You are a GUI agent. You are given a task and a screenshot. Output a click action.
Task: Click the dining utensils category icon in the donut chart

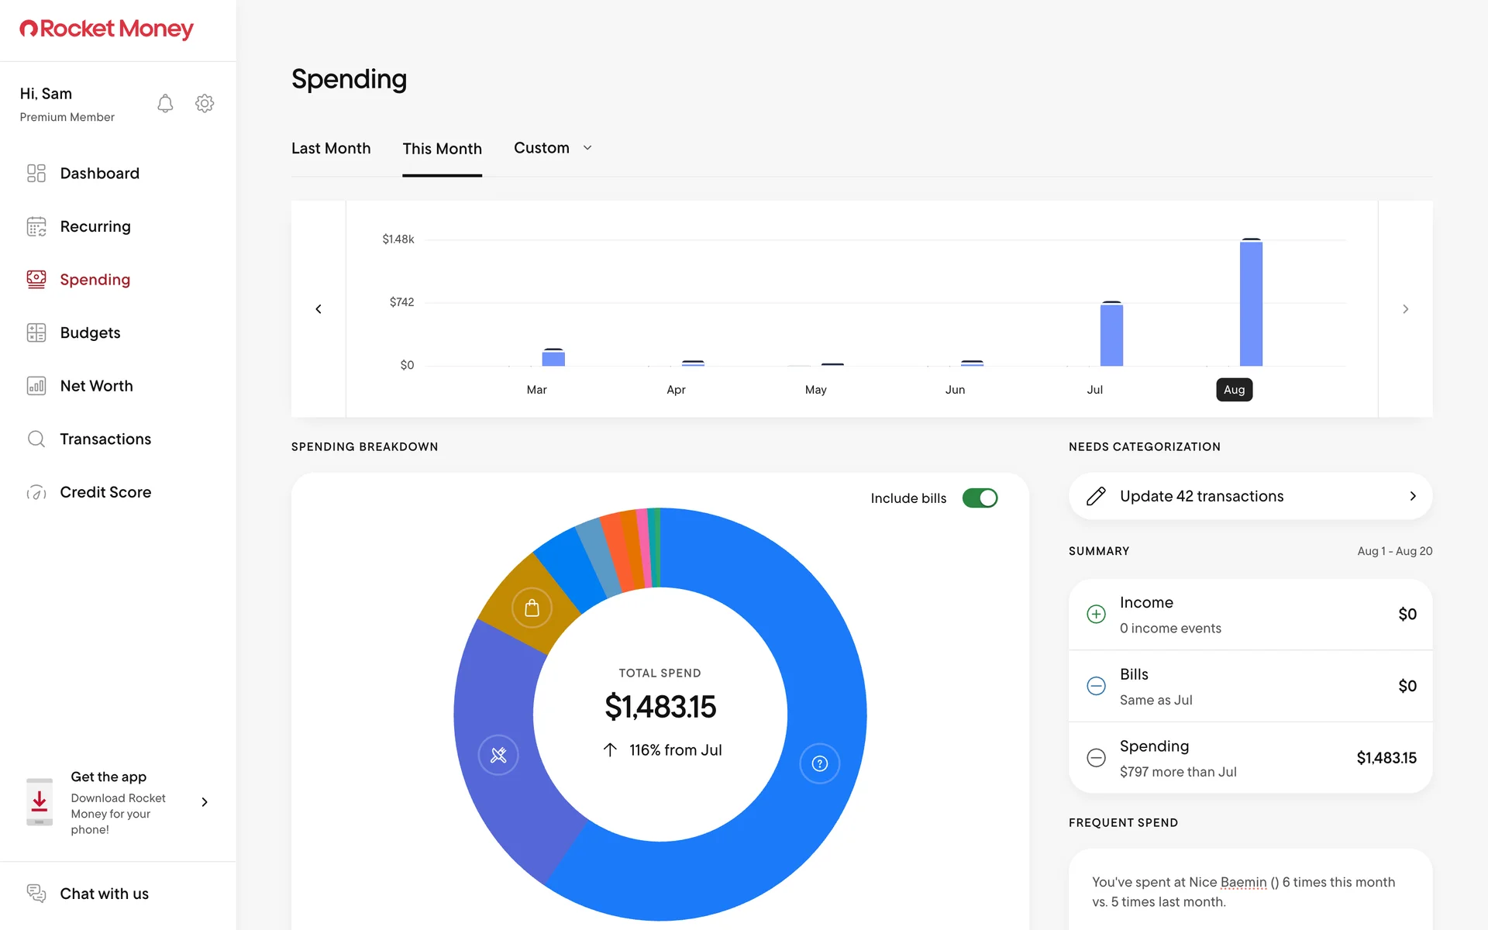pyautogui.click(x=498, y=755)
